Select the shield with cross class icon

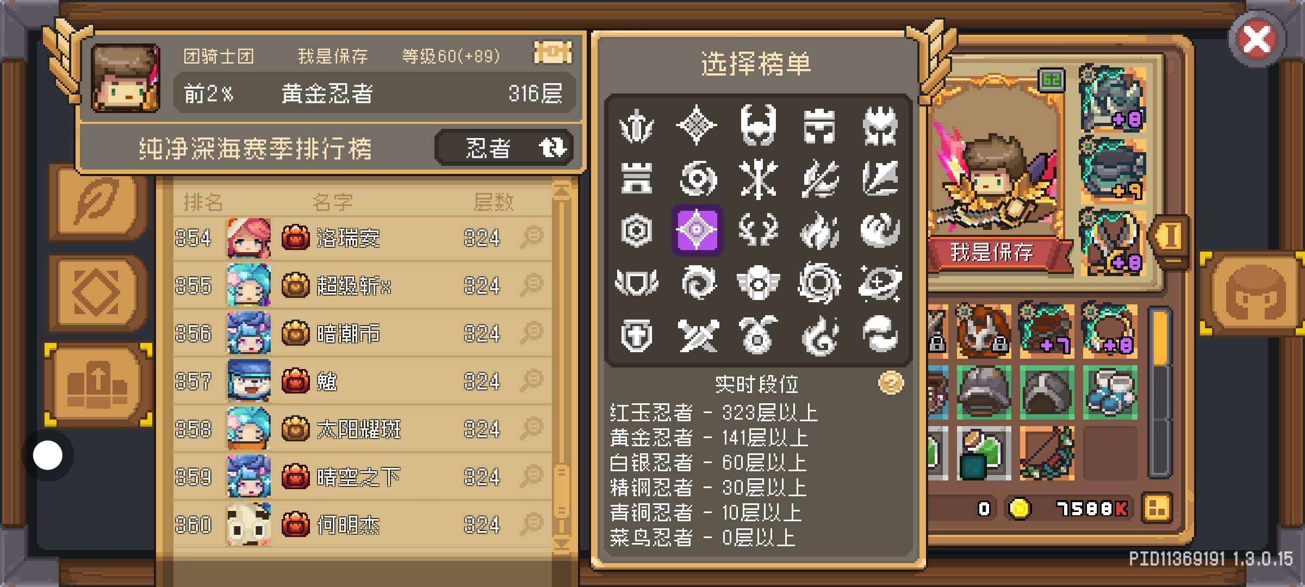(x=636, y=334)
